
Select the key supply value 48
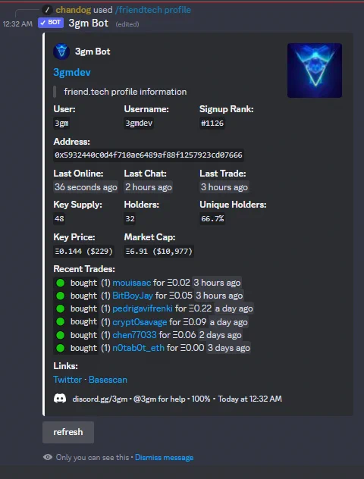59,219
